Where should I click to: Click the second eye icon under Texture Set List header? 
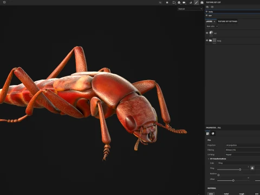tap(212, 7)
